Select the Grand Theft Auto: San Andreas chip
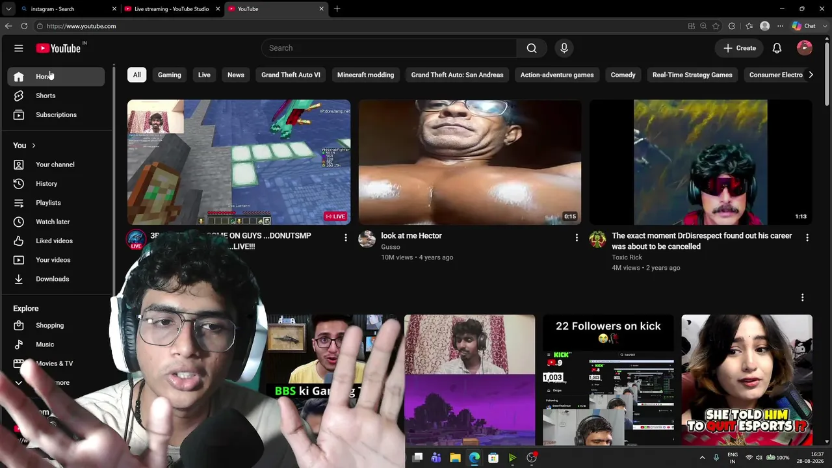 pyautogui.click(x=458, y=75)
